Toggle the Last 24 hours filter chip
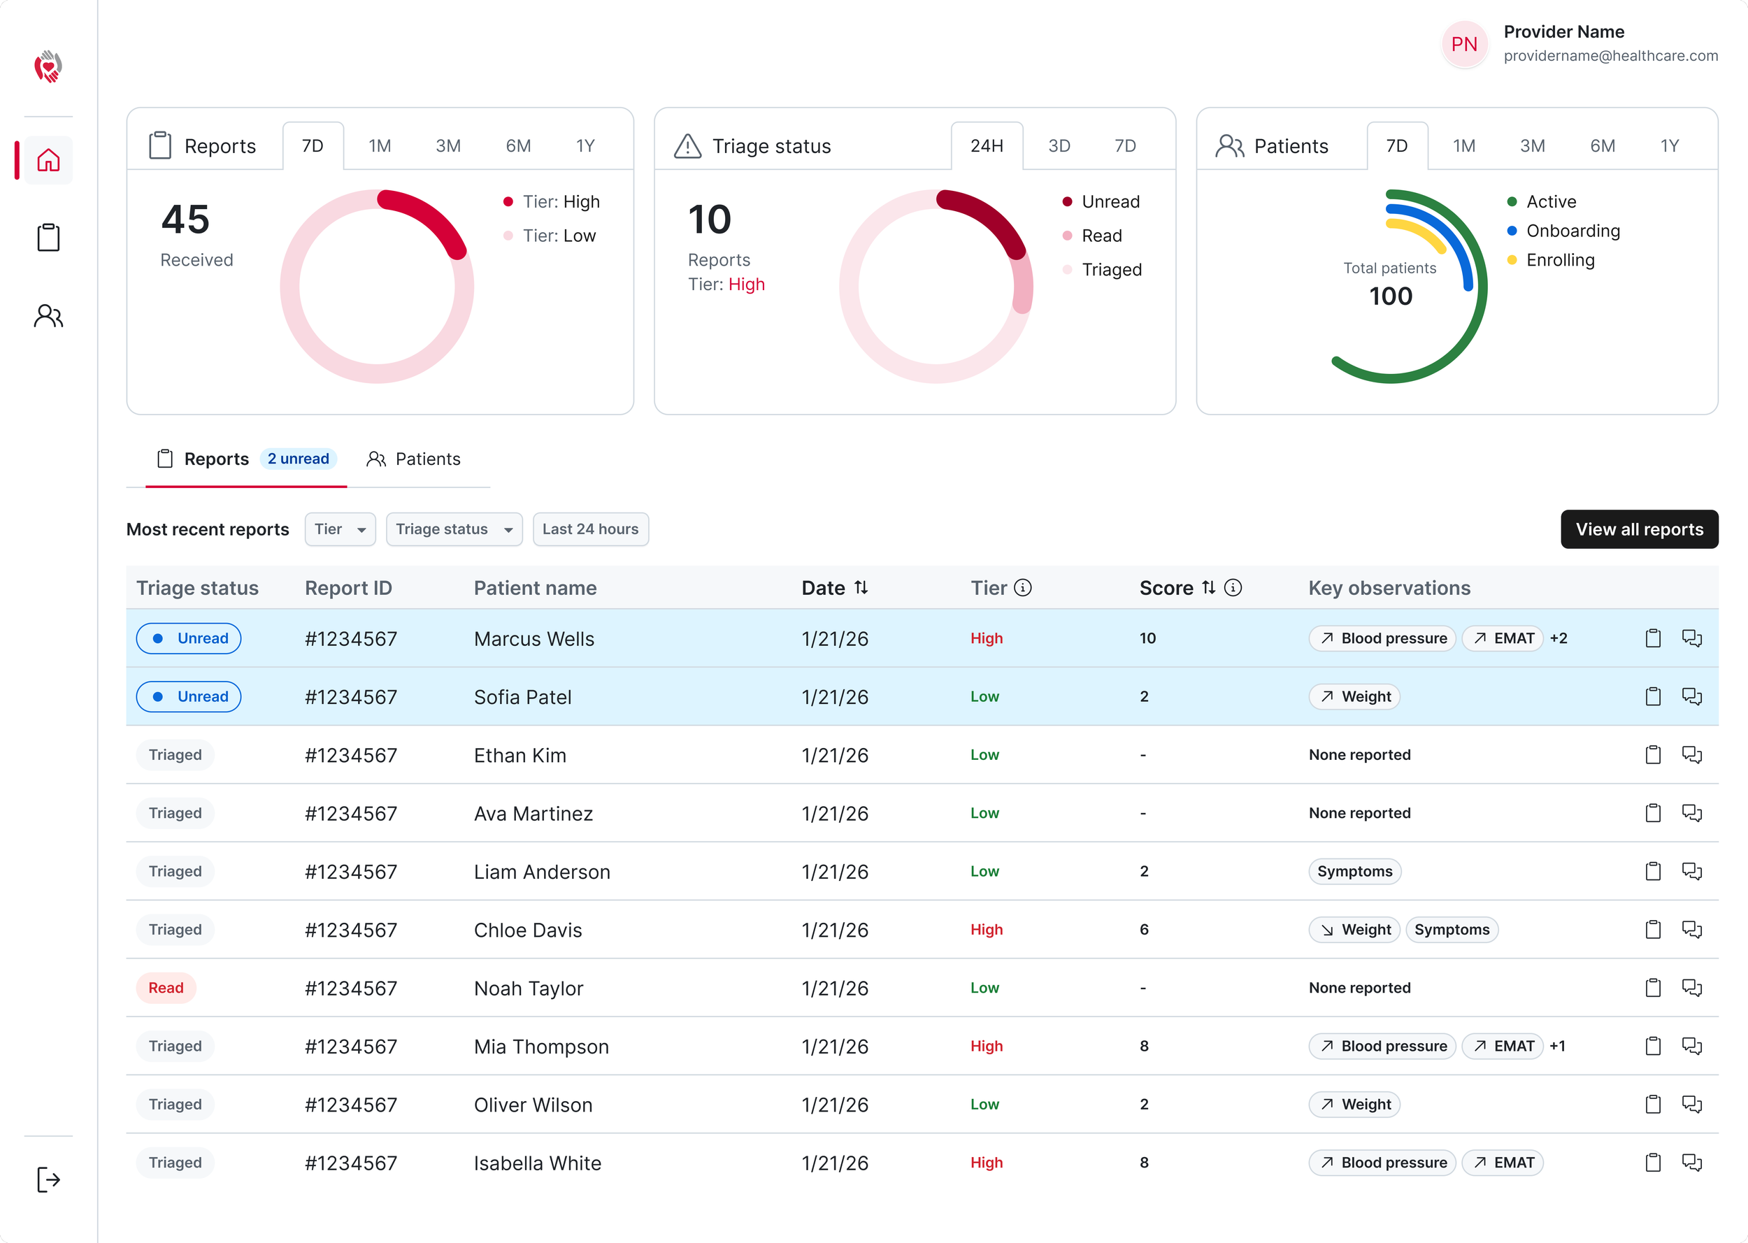Viewport: 1748px width, 1243px height. point(590,529)
